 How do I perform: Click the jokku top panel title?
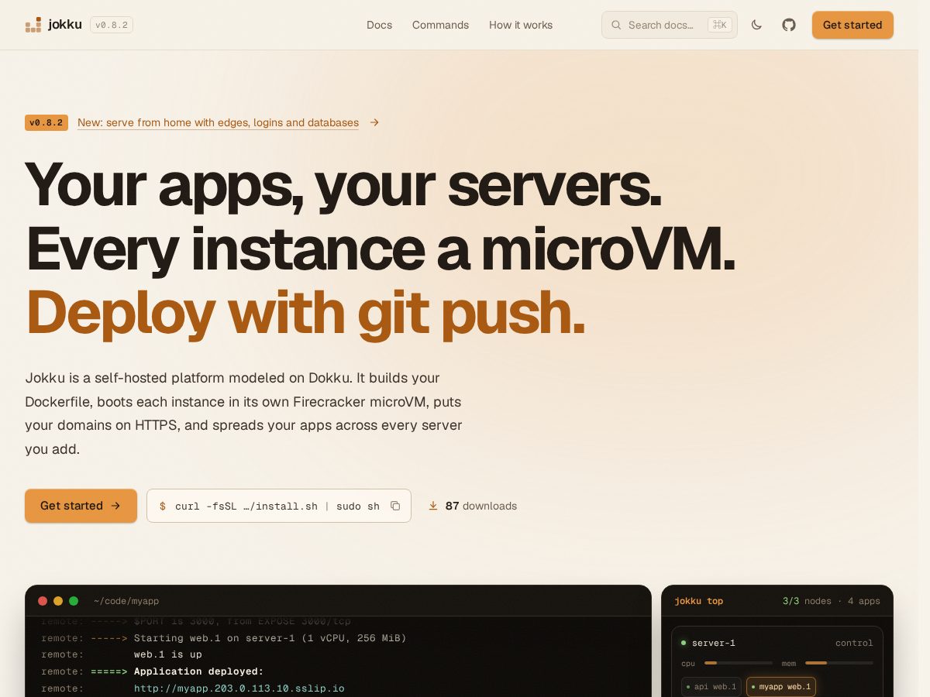[698, 601]
